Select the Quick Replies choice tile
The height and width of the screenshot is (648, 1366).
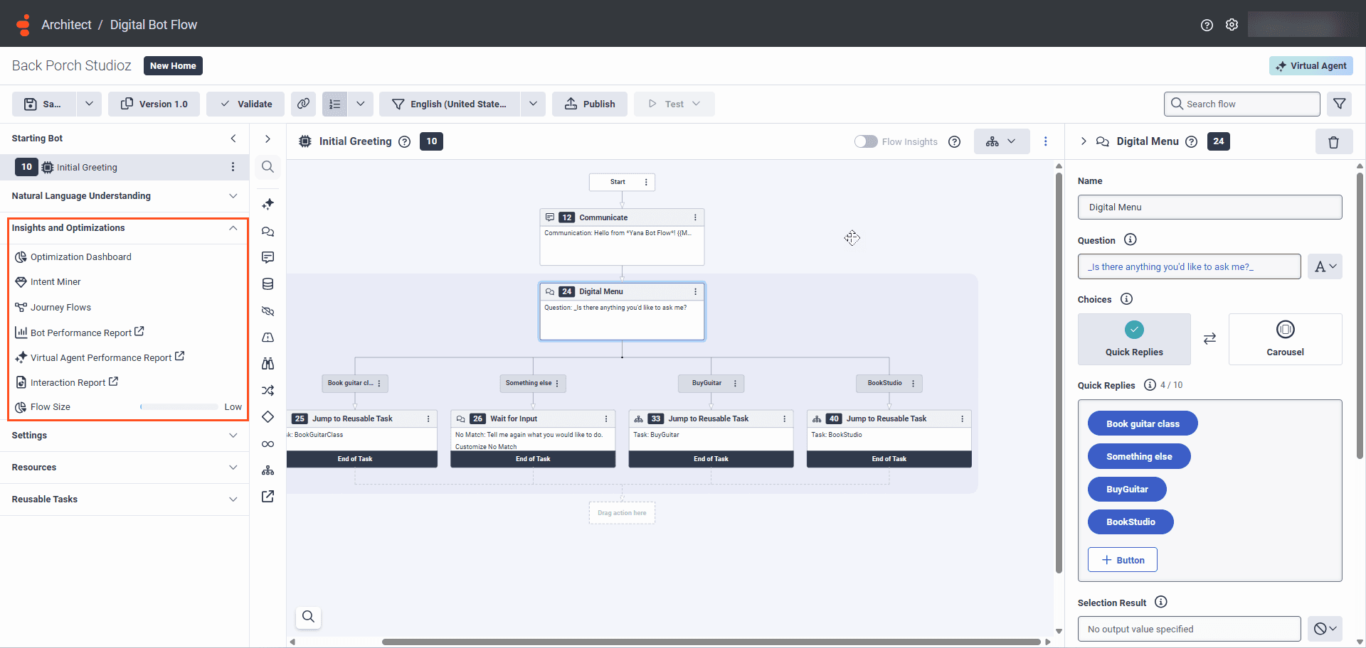tap(1134, 339)
